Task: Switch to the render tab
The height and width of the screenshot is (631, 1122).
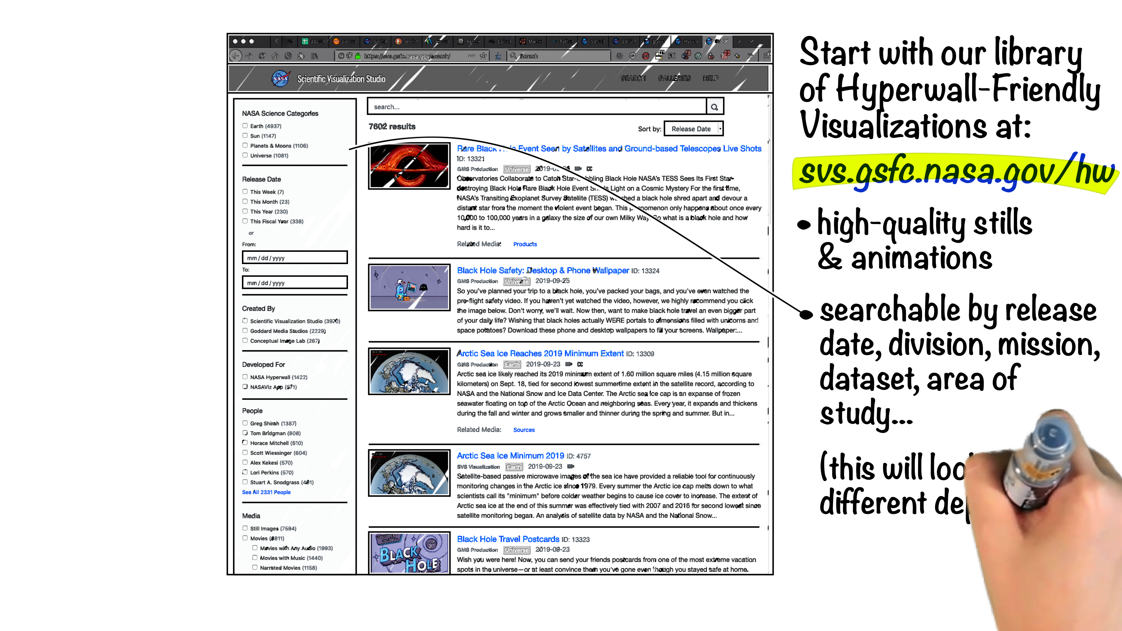Action: point(406,41)
